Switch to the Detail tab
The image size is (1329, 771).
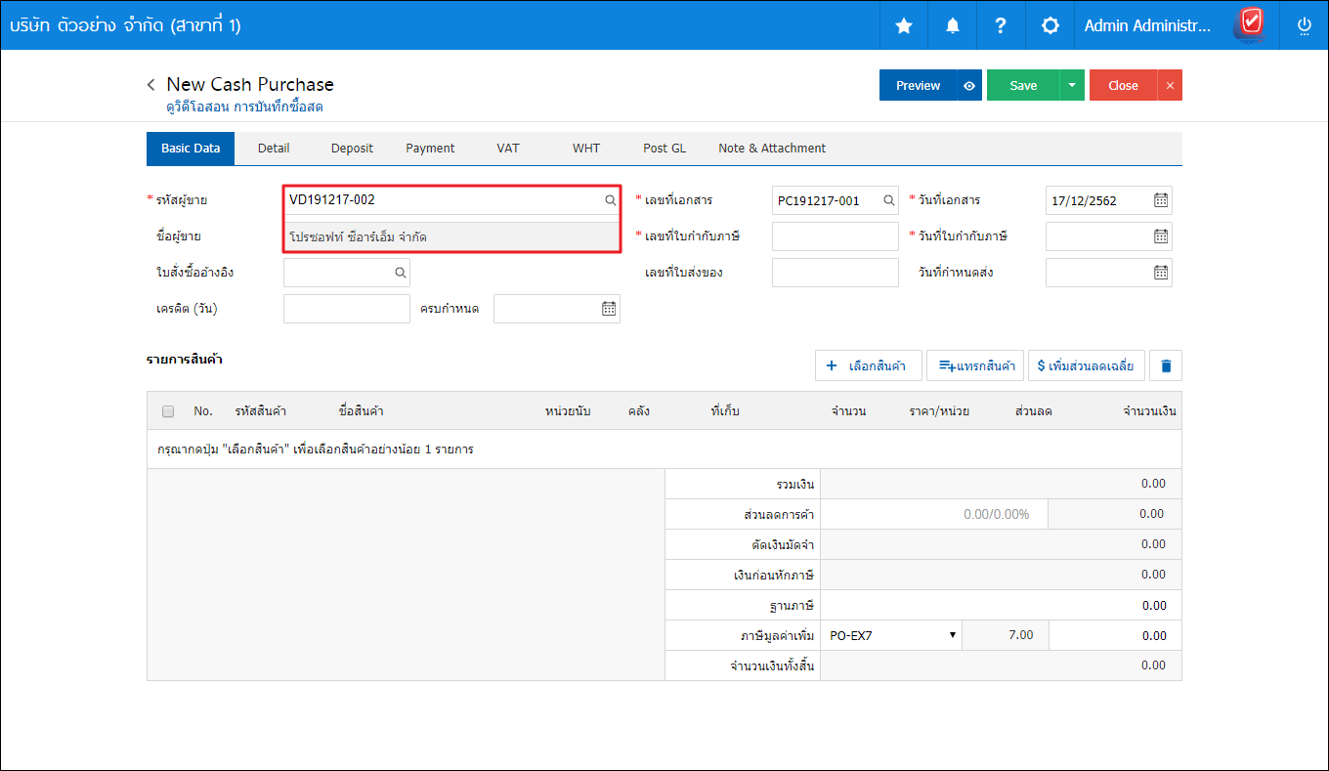(x=274, y=149)
